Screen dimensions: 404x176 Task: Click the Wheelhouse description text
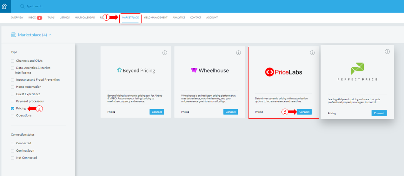coord(209,98)
